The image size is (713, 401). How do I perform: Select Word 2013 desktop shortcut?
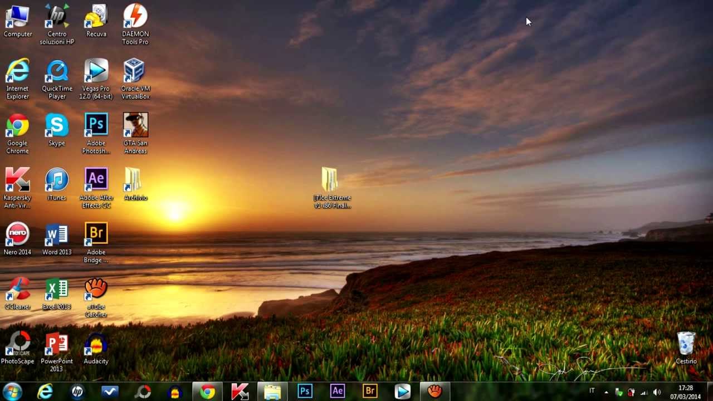click(x=57, y=239)
